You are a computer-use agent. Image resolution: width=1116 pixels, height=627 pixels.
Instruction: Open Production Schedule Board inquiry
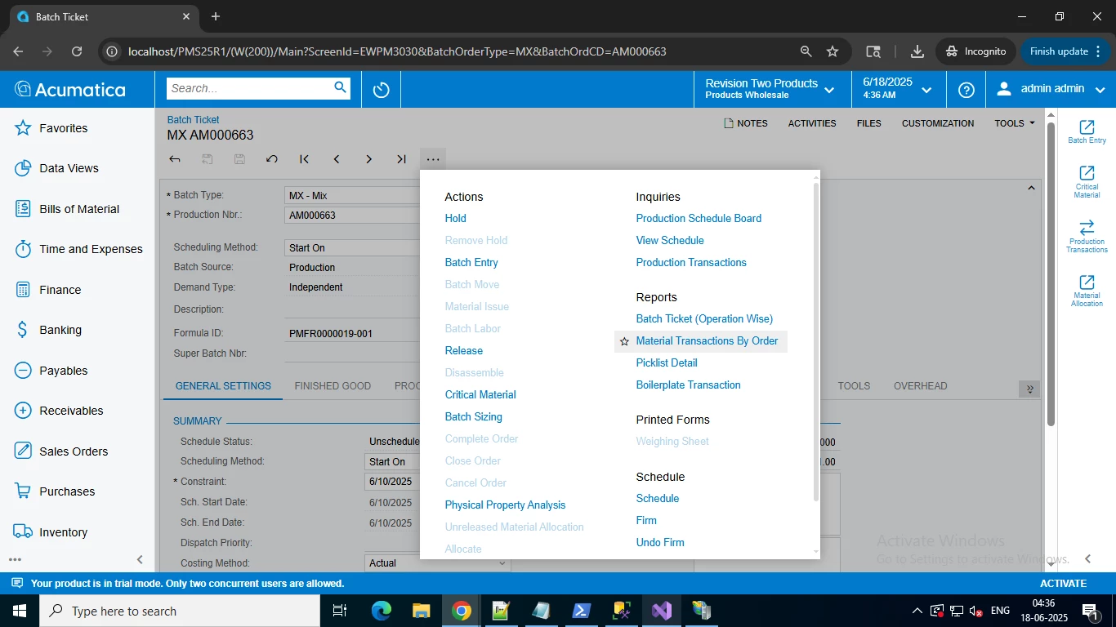point(699,218)
